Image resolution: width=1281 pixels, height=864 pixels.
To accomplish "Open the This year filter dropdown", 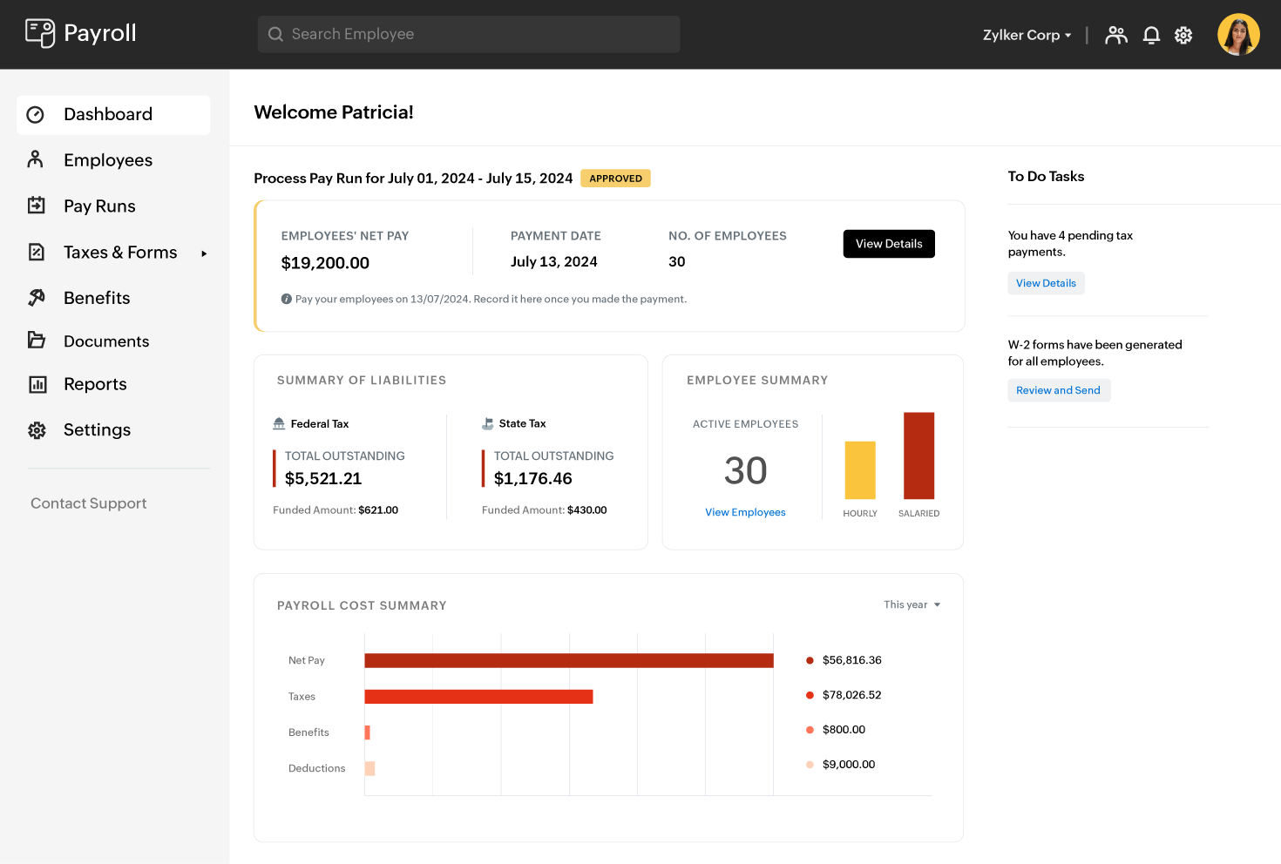I will point(911,604).
